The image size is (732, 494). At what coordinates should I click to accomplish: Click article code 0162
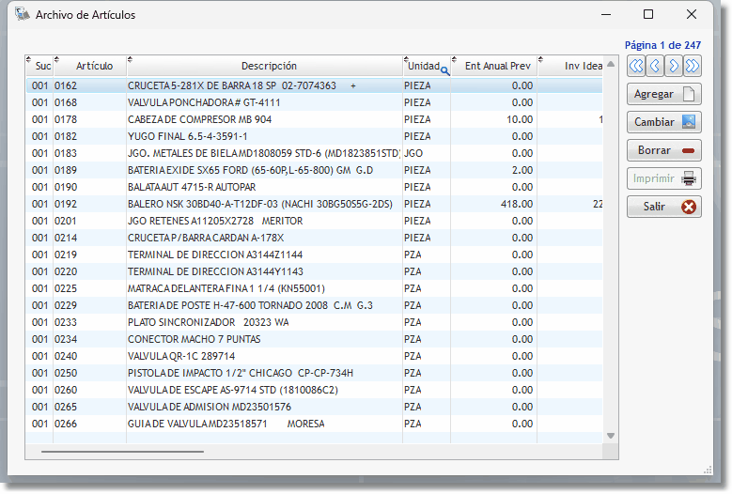[66, 85]
